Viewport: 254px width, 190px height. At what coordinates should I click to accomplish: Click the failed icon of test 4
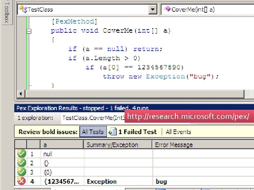click(x=22, y=181)
